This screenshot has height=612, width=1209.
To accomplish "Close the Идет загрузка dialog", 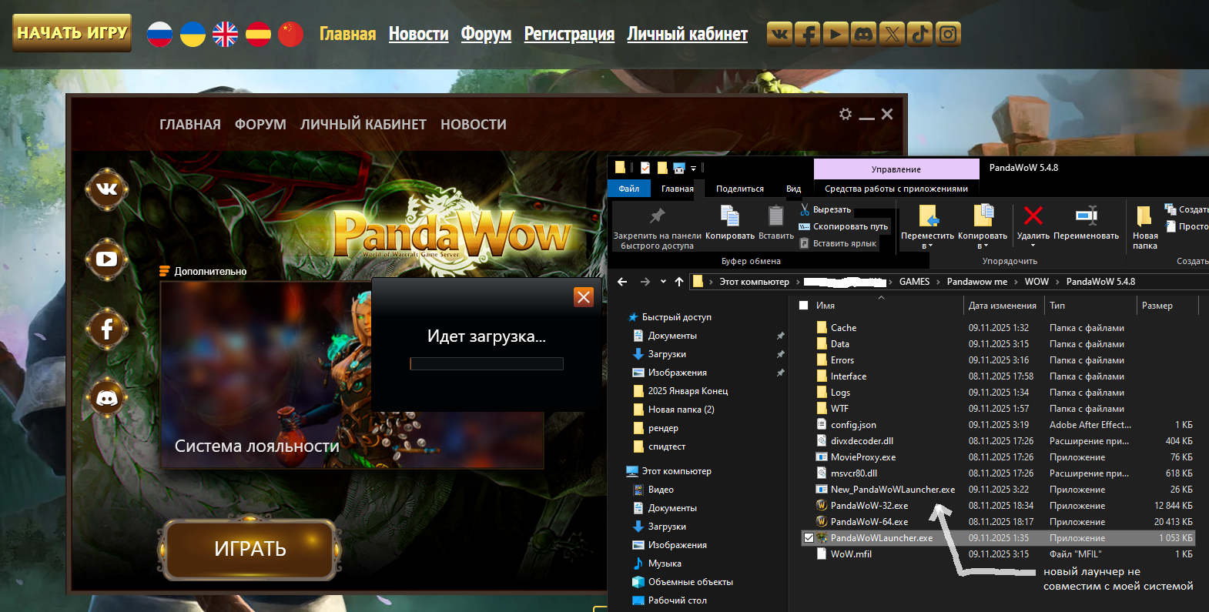I will 584,297.
